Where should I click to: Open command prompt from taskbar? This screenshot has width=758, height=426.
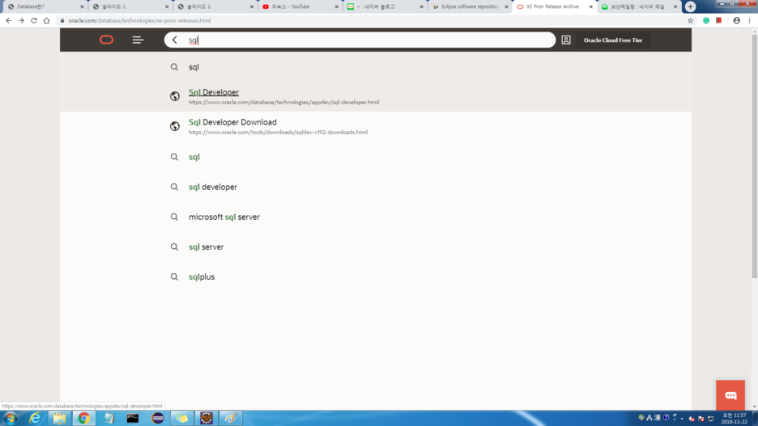pyautogui.click(x=133, y=418)
